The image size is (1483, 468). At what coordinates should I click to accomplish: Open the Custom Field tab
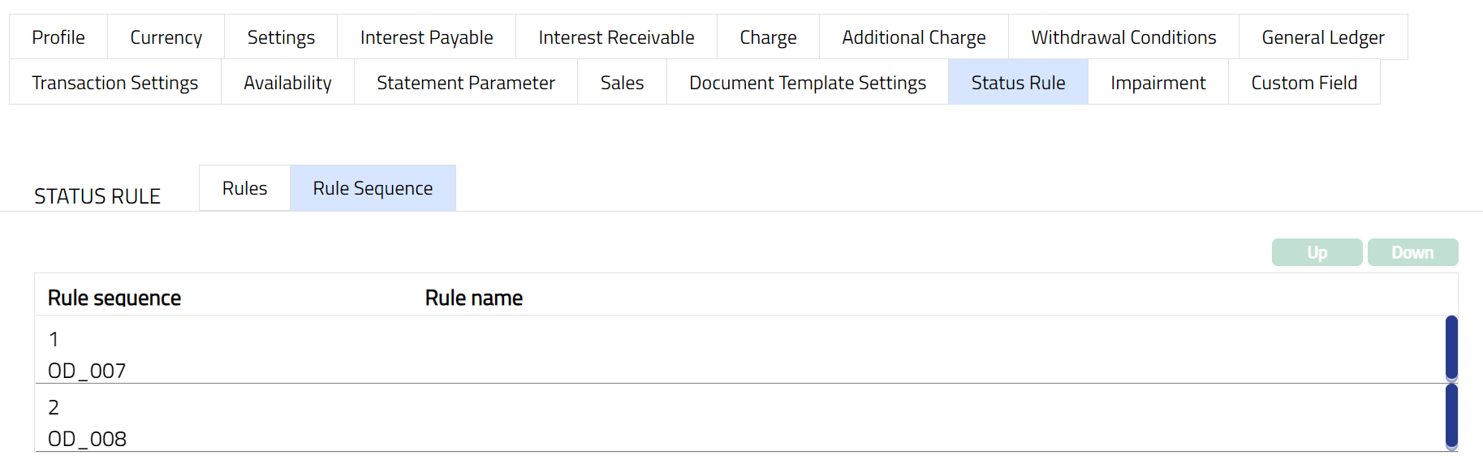[1304, 83]
